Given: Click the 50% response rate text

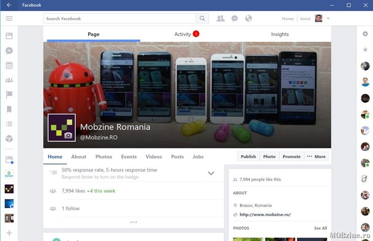Looking at the screenshot, I should (x=109, y=170).
